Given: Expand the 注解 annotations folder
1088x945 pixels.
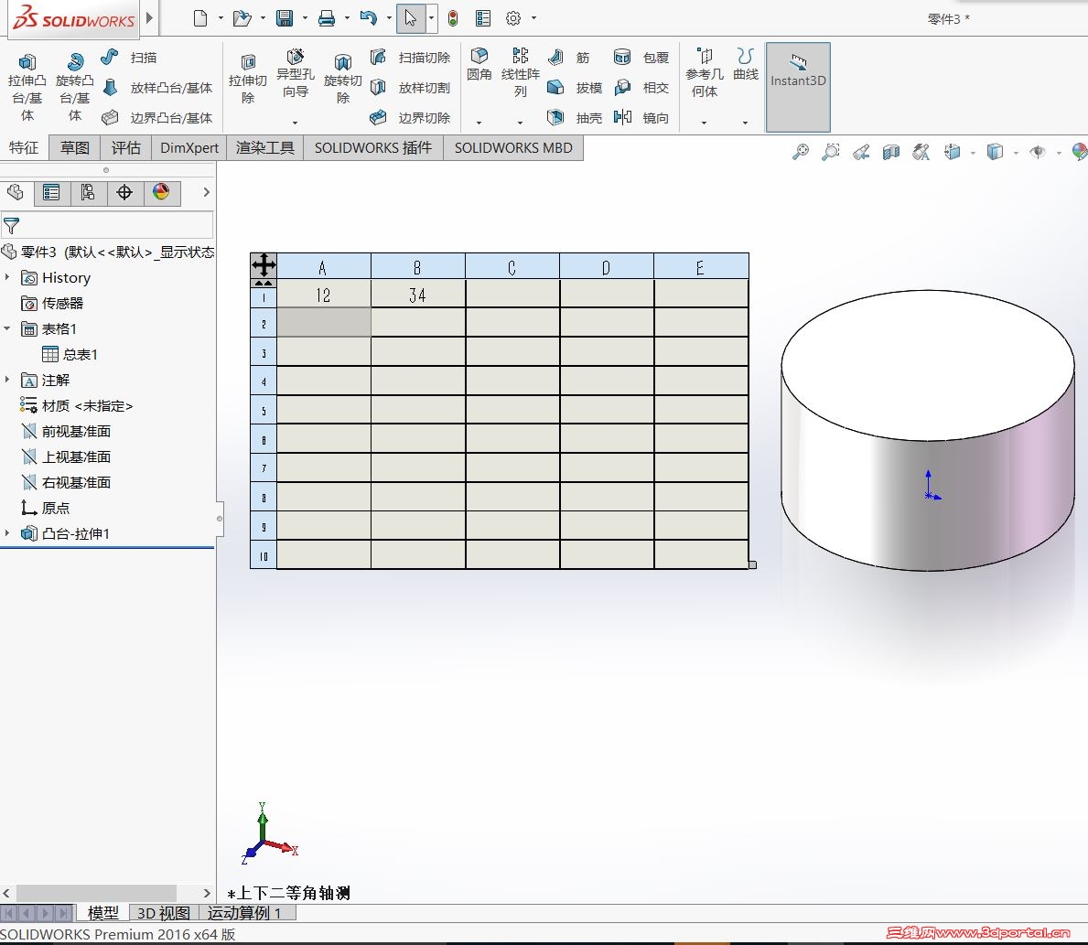Looking at the screenshot, I should pyautogui.click(x=7, y=381).
